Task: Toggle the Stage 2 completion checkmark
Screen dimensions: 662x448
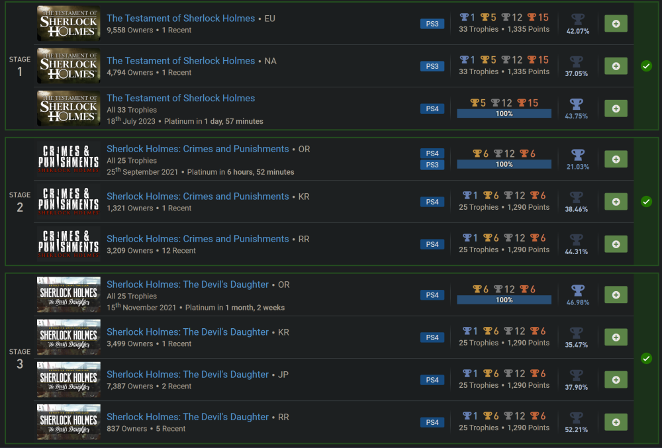Action: click(x=646, y=202)
